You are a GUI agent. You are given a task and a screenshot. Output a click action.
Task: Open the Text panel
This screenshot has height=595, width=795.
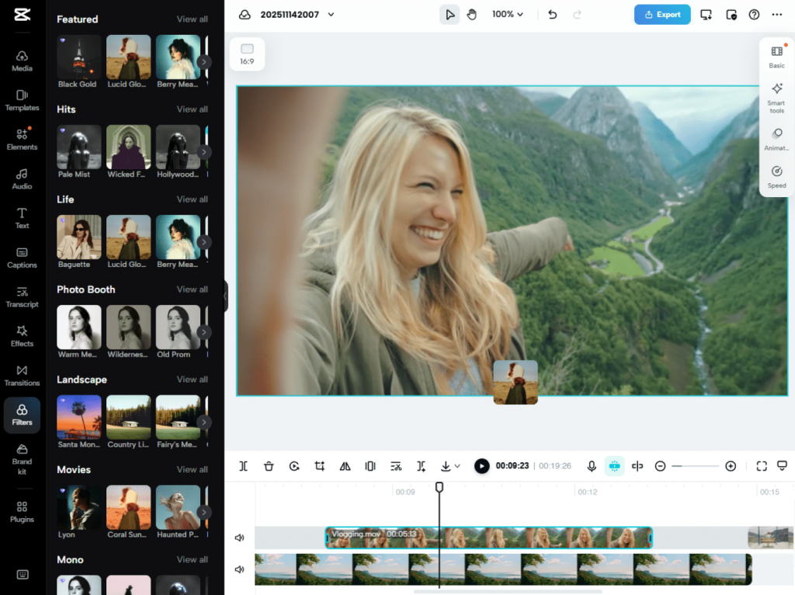click(x=22, y=219)
